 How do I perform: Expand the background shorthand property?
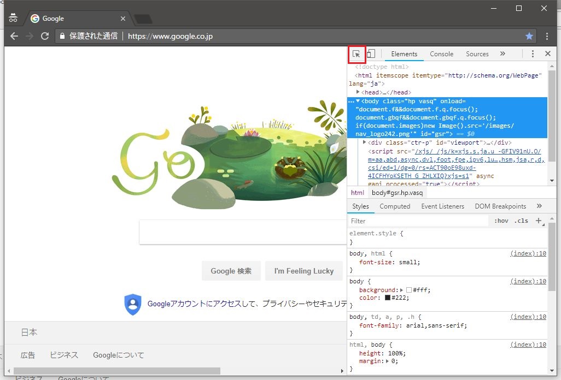pyautogui.click(x=401, y=290)
